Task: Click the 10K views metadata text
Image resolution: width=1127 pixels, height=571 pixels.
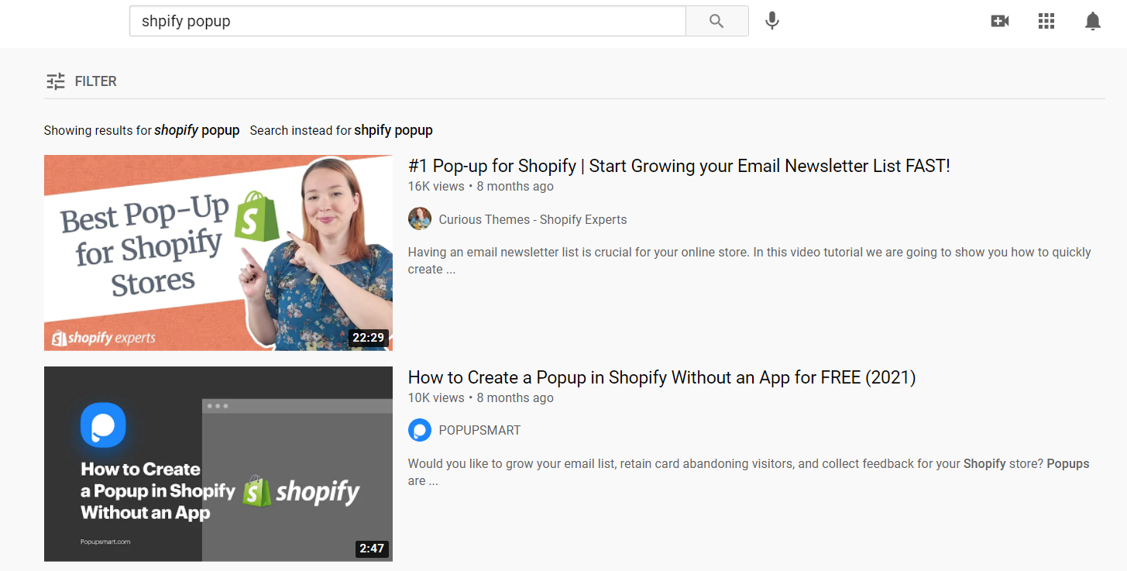Action: click(x=436, y=397)
